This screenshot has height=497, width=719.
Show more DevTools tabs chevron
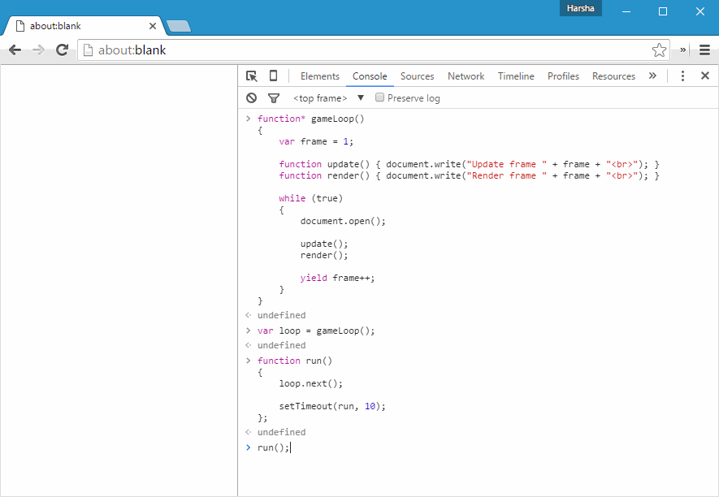click(x=652, y=76)
